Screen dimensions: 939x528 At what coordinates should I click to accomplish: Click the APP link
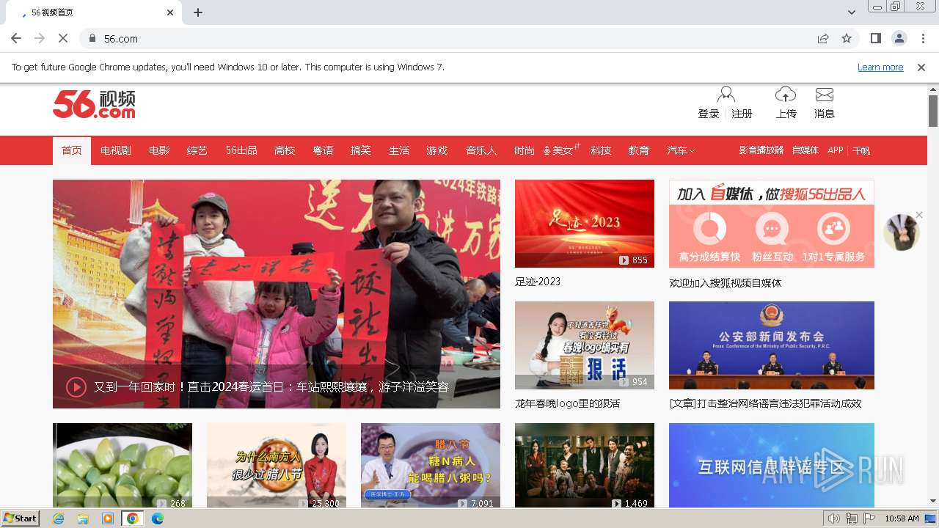pos(836,150)
